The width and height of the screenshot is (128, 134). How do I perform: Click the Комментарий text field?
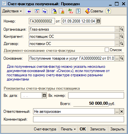[79, 119]
